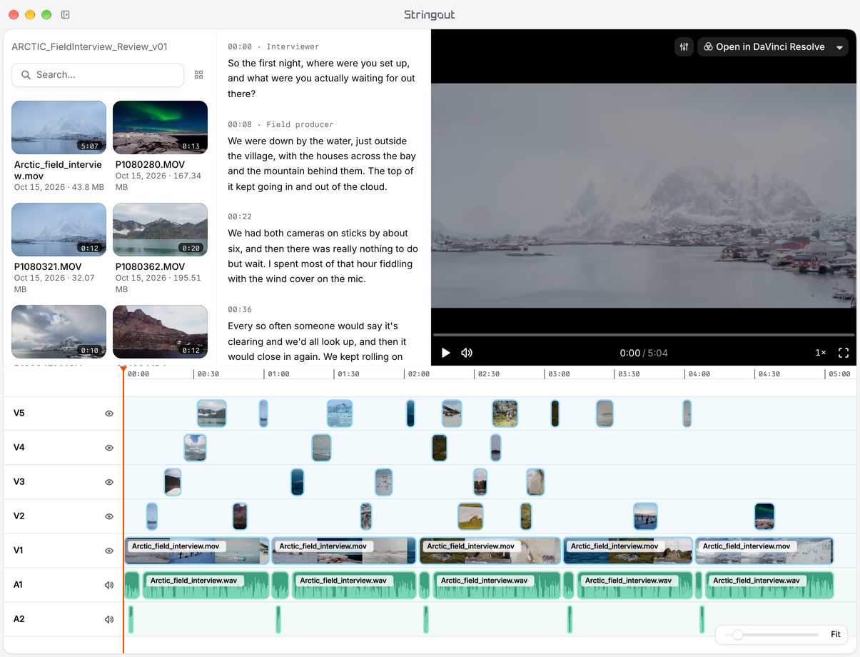Mute audio track A1
This screenshot has width=860, height=657.
(x=109, y=585)
